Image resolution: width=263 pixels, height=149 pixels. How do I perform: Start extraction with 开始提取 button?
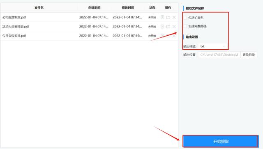221,141
